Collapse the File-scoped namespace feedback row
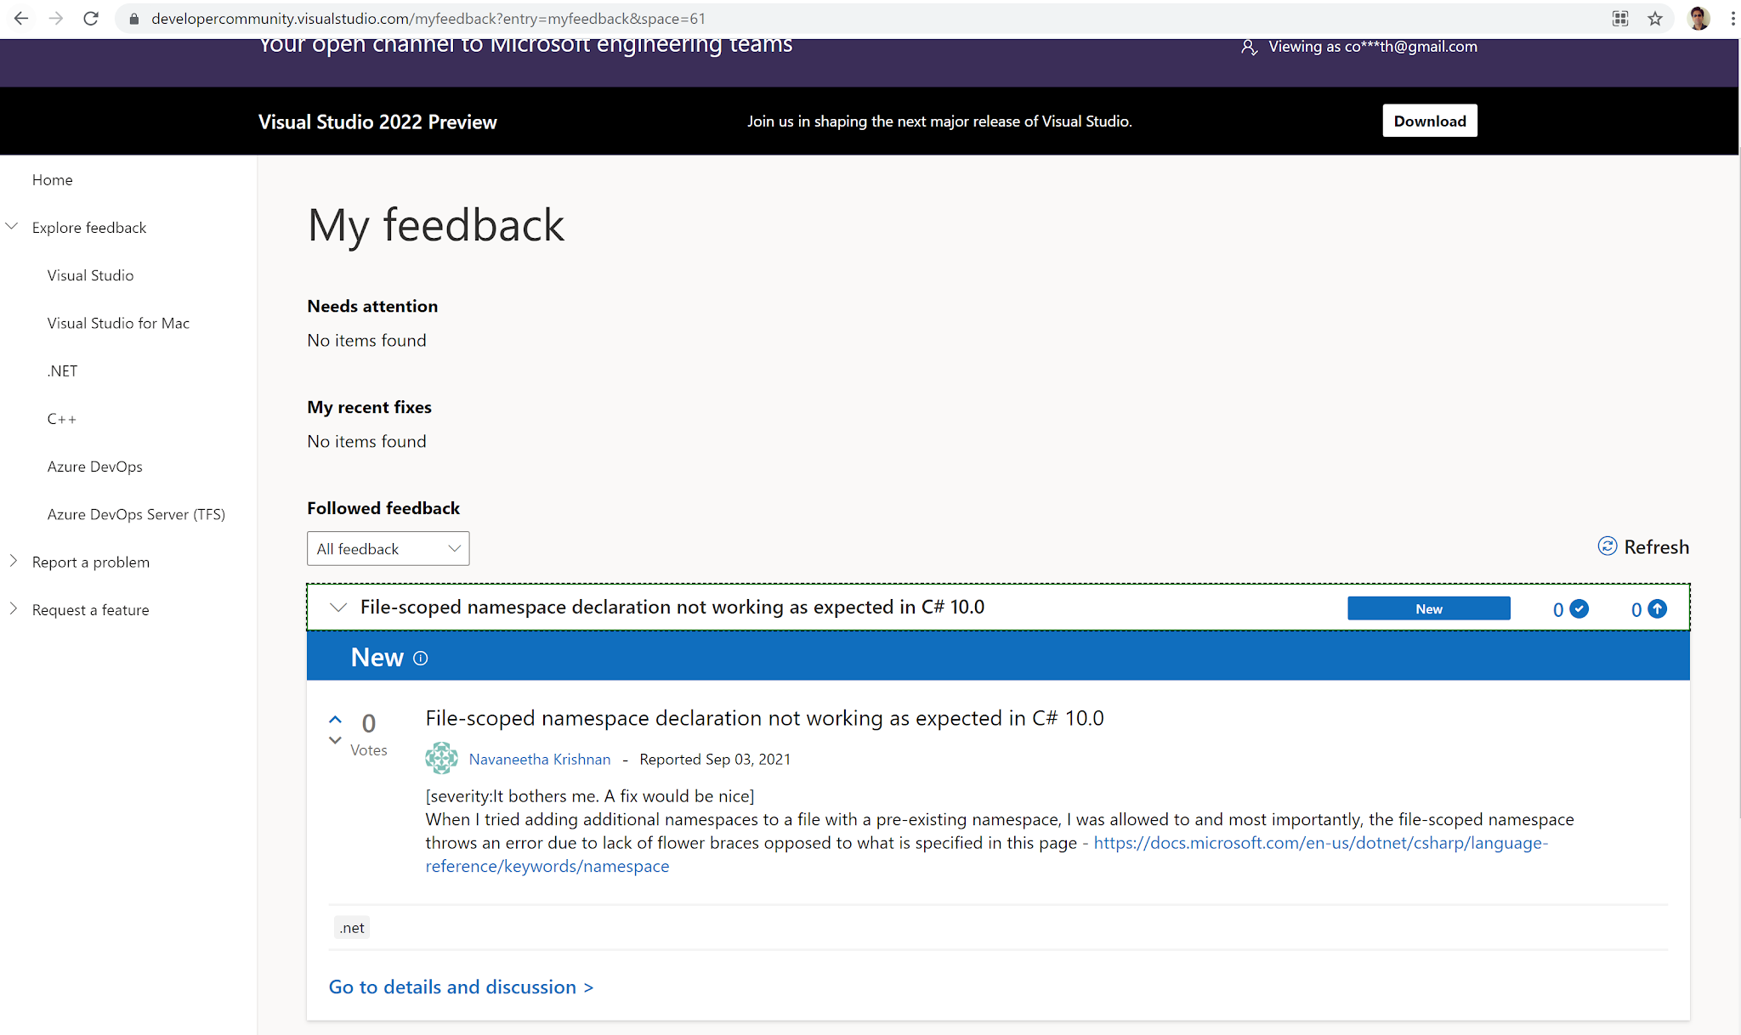The height and width of the screenshot is (1035, 1741). point(338,608)
